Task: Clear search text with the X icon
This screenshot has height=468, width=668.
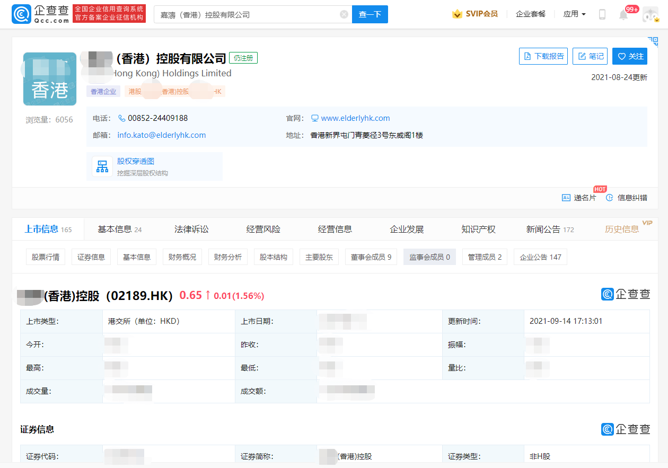Action: pyautogui.click(x=344, y=14)
